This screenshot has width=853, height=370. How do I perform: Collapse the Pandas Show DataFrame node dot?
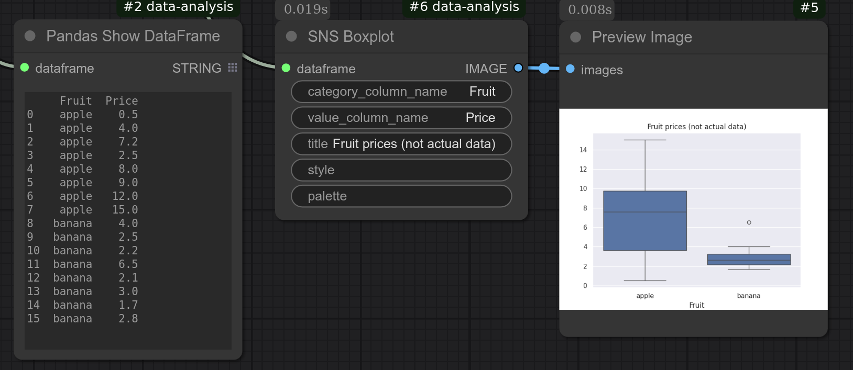tap(30, 36)
